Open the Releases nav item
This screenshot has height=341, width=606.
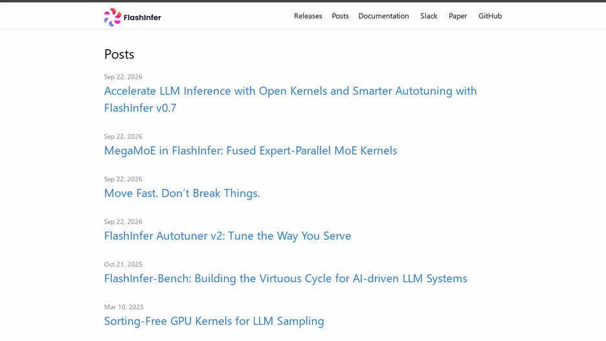308,16
